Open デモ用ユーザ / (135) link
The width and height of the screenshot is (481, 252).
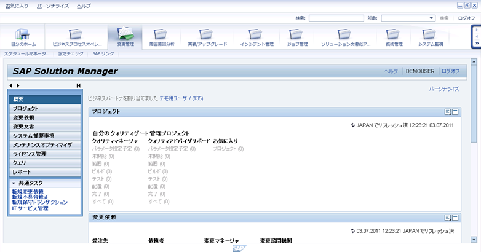point(181,98)
